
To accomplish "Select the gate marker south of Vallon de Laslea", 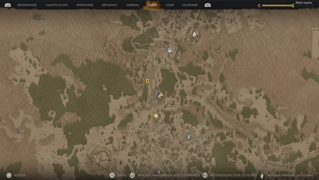I will [x=170, y=50].
